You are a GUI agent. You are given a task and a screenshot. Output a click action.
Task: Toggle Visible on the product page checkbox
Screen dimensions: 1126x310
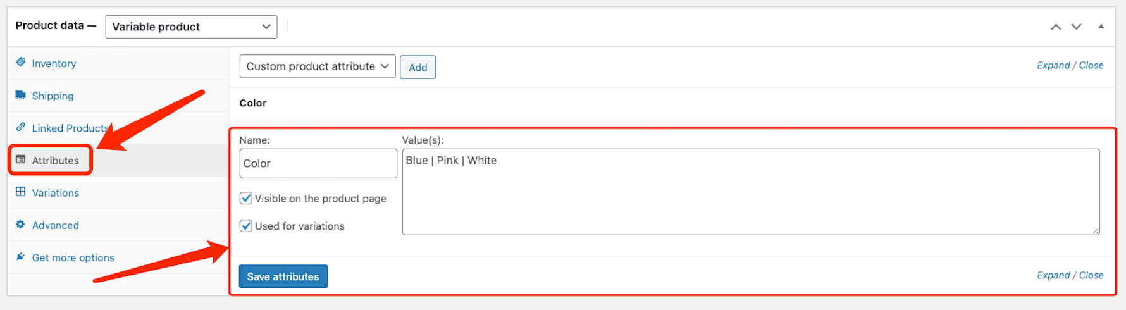click(246, 198)
